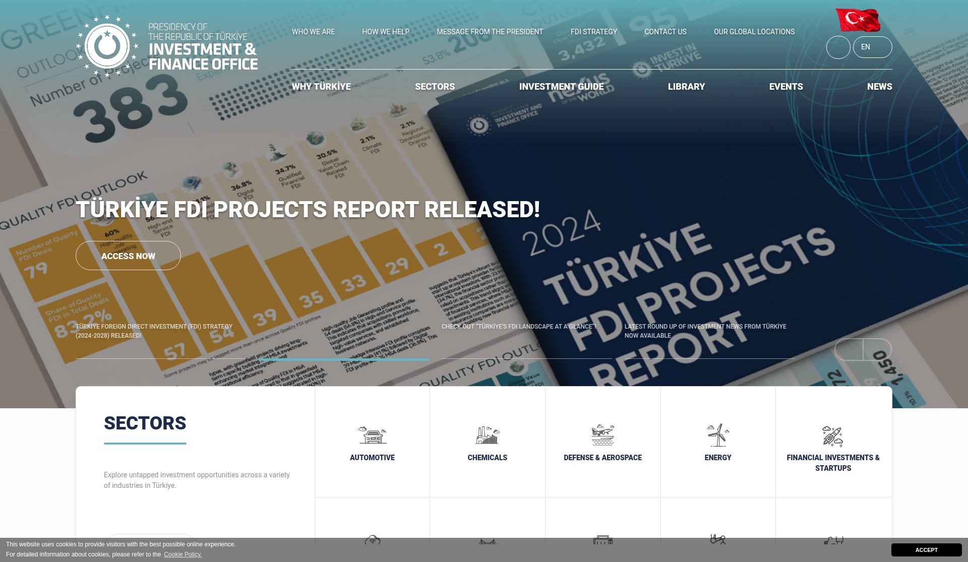This screenshot has height=562, width=968.
Task: Select the FDI Strategy 2024-2028 released slide
Action: pyautogui.click(x=154, y=331)
